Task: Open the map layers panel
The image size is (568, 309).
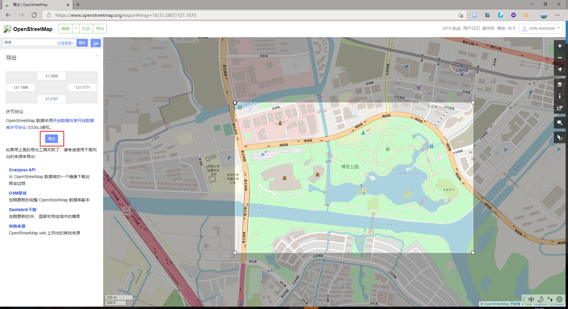Action: [560, 84]
